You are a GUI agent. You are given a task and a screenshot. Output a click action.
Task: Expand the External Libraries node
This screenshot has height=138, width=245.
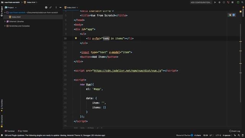click(x=5, y=21)
